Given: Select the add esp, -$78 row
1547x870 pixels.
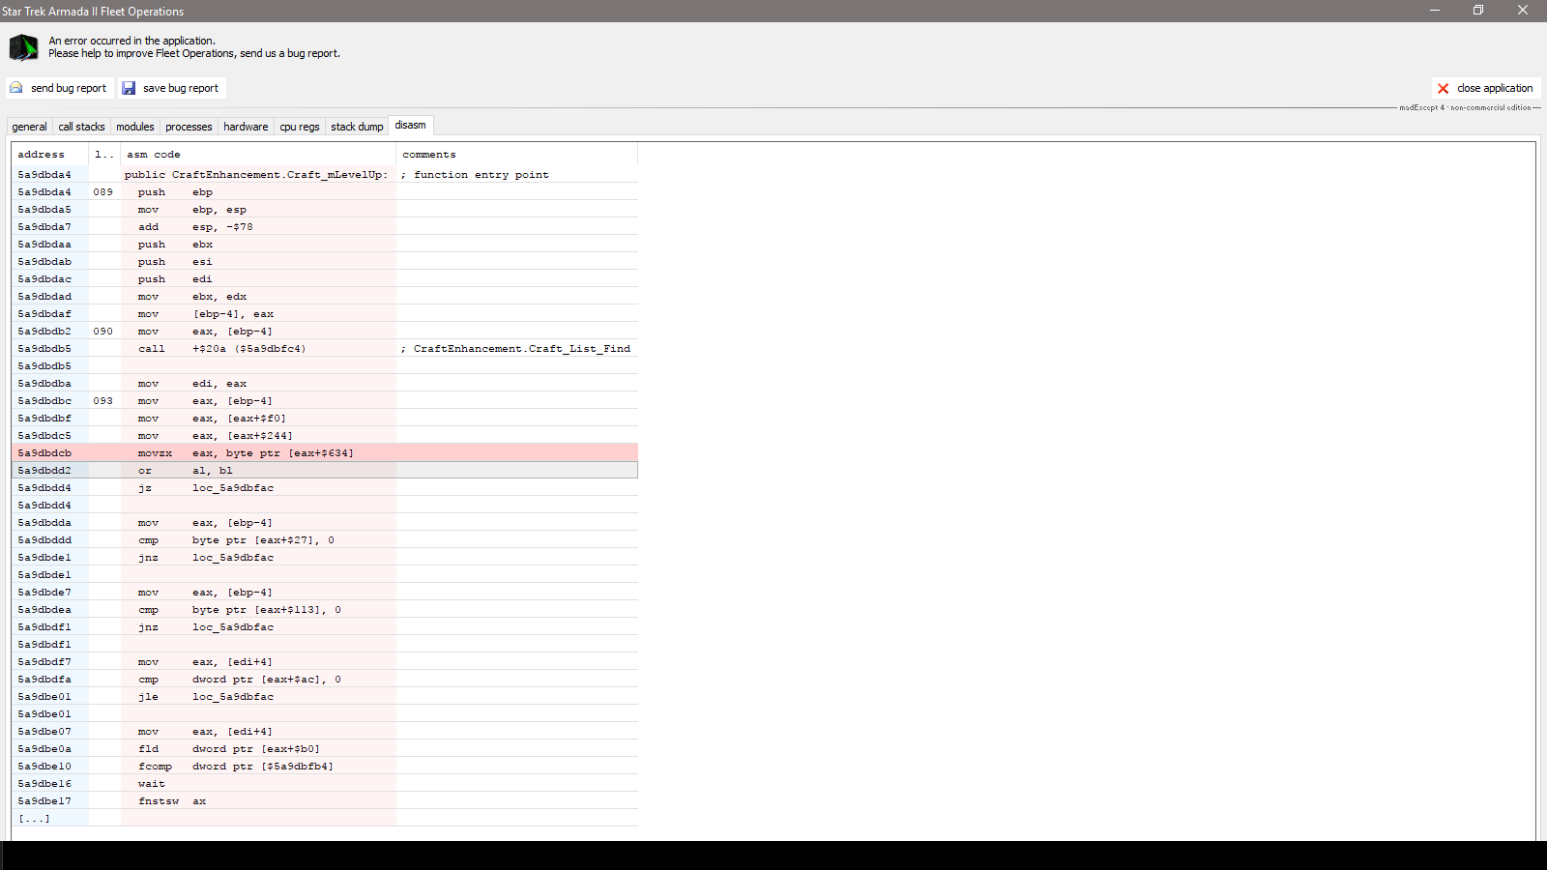Looking at the screenshot, I should pyautogui.click(x=325, y=227).
